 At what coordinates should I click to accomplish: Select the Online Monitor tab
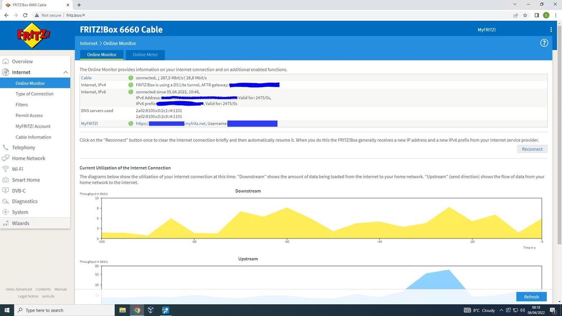click(x=101, y=55)
